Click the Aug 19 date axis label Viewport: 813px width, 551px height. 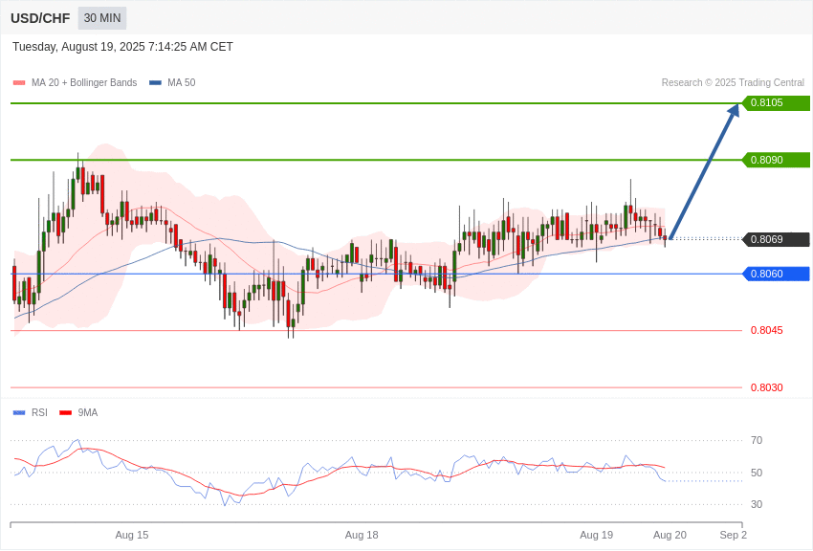click(x=596, y=535)
